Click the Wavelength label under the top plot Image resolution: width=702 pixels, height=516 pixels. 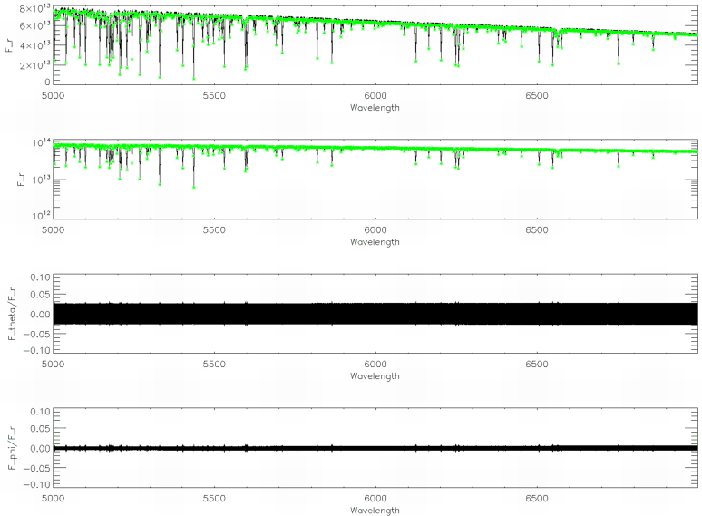coord(374,107)
